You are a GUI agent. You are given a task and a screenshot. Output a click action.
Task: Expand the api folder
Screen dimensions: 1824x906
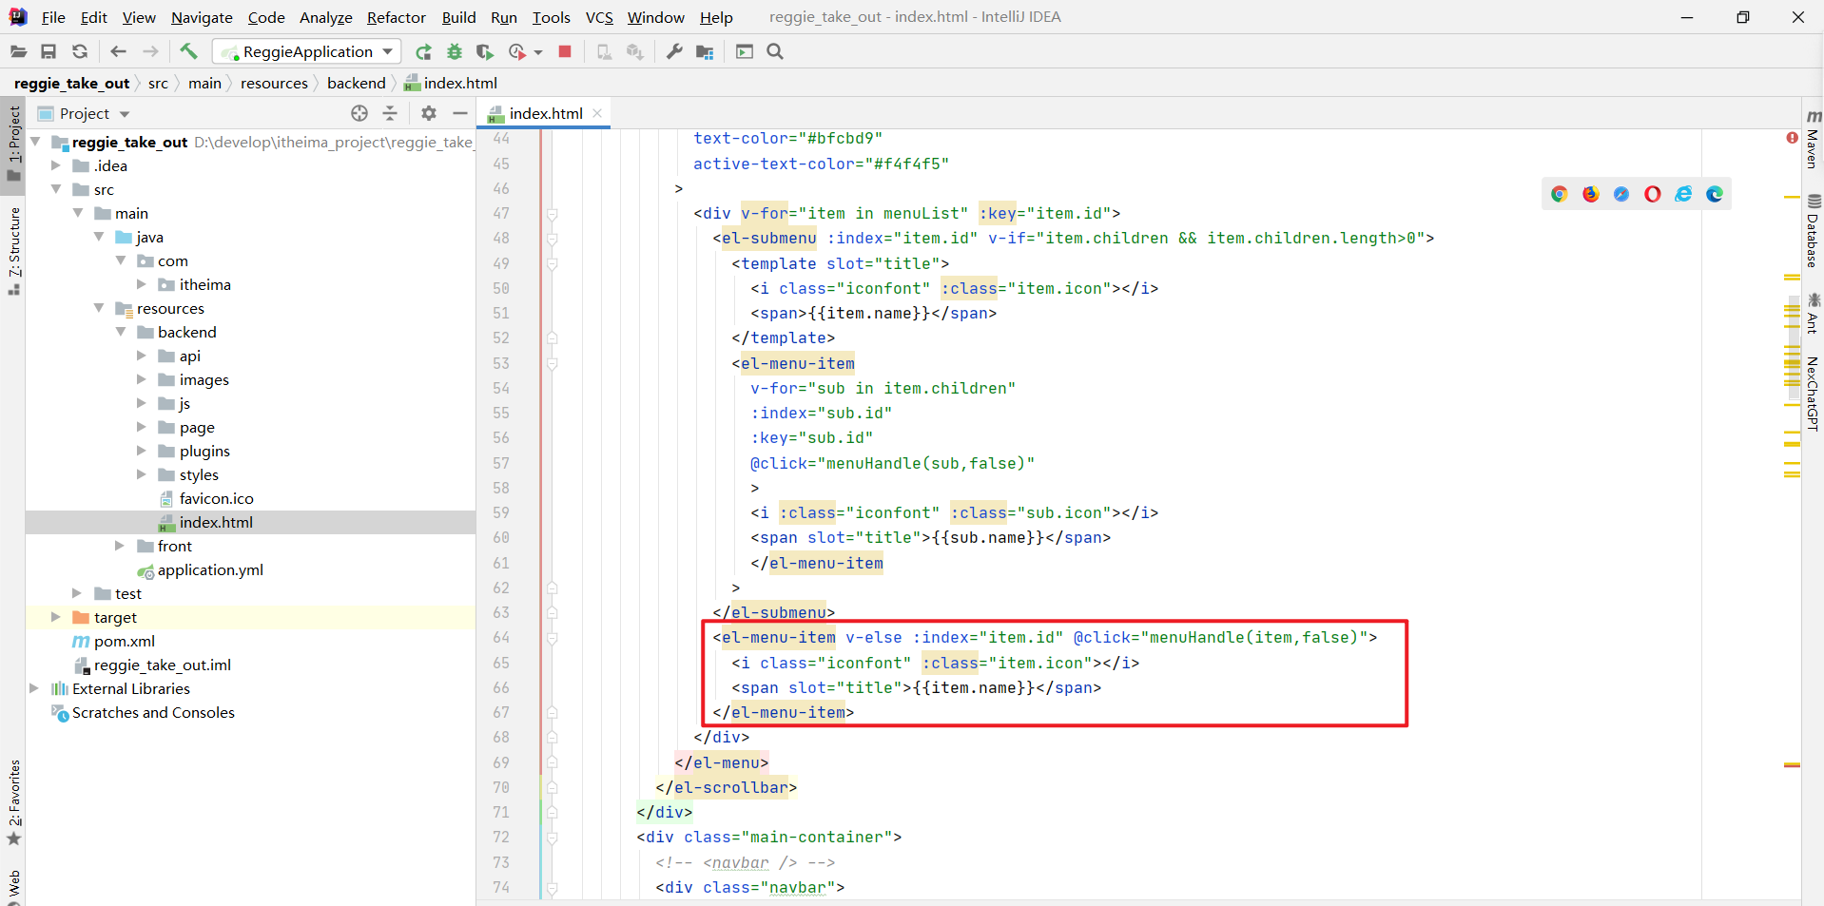click(142, 356)
